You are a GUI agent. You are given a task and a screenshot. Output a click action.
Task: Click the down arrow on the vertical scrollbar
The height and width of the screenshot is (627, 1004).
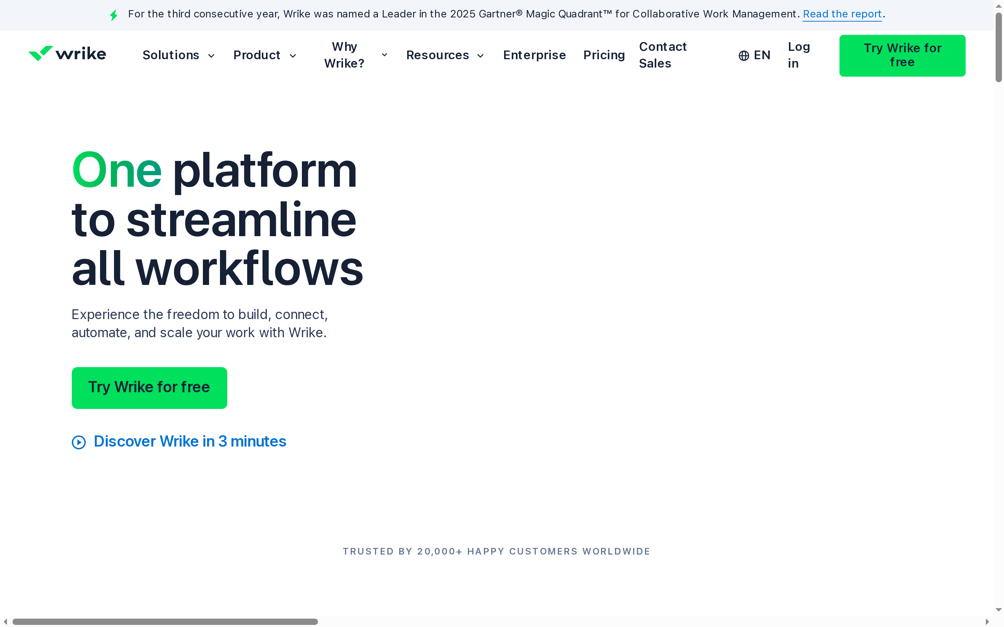(999, 609)
